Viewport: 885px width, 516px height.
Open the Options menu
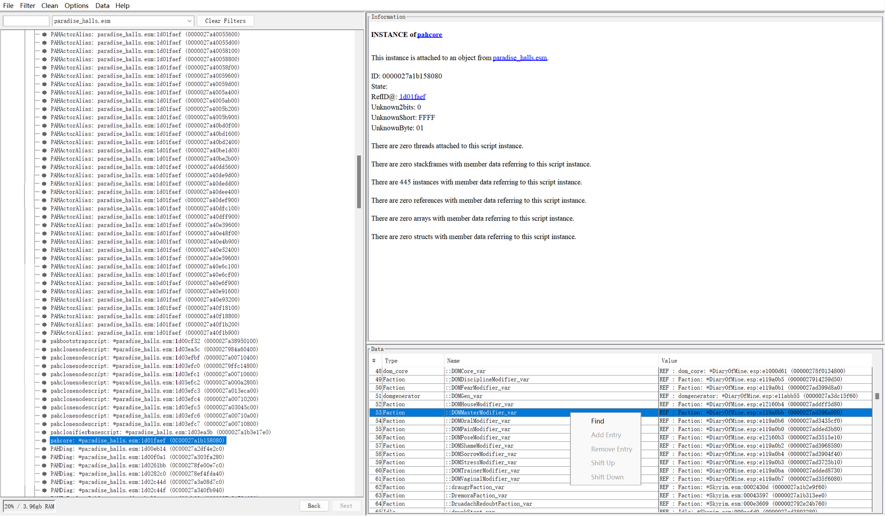click(x=76, y=6)
